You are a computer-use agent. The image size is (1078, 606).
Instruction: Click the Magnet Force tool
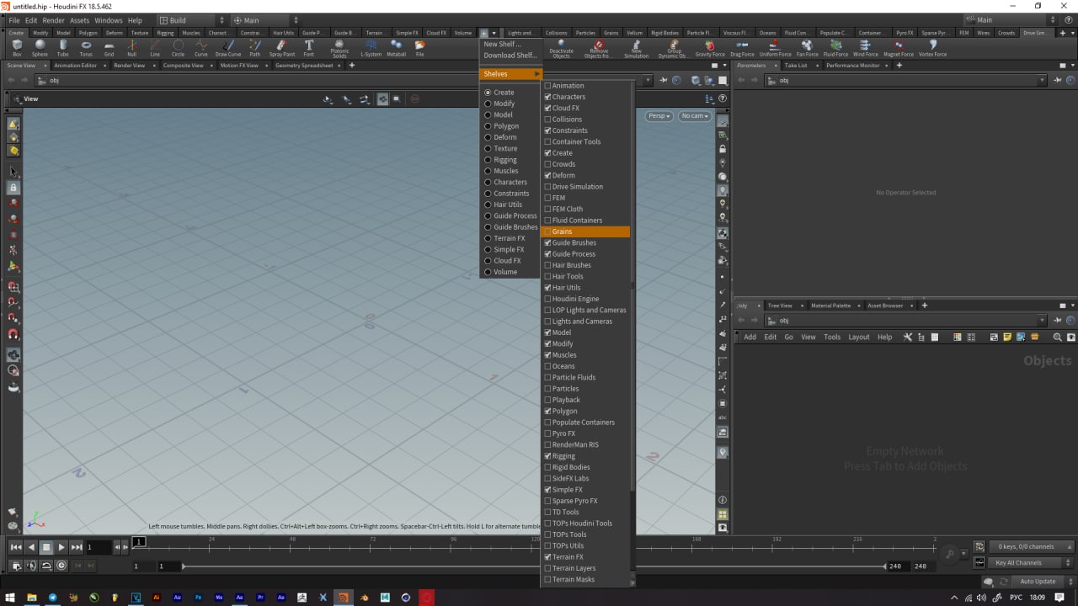click(899, 48)
